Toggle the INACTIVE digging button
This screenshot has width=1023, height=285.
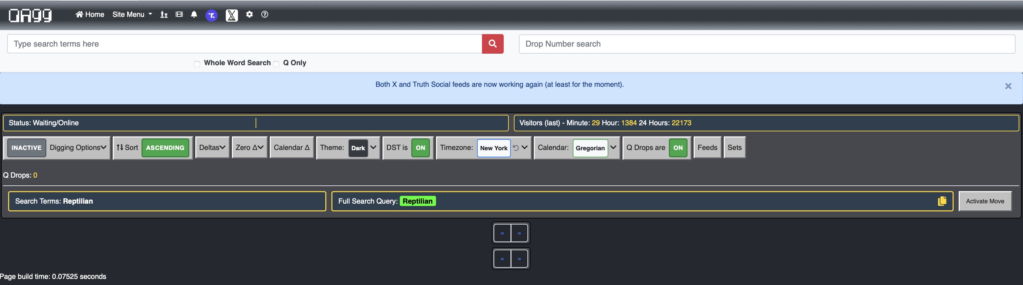coord(27,148)
